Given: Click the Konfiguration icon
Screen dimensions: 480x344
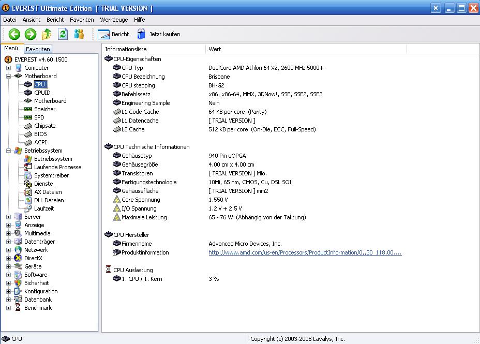Looking at the screenshot, I should pos(18,291).
